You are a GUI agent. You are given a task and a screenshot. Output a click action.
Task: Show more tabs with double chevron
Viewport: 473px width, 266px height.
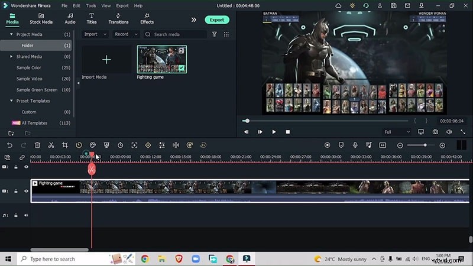tap(194, 20)
